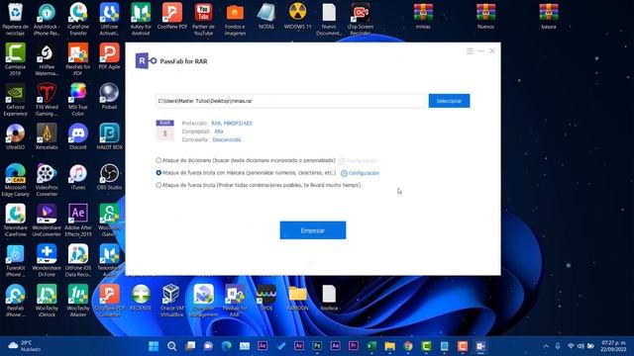Select the dictionary attack radio option
This screenshot has height=356, width=634.
[158, 160]
